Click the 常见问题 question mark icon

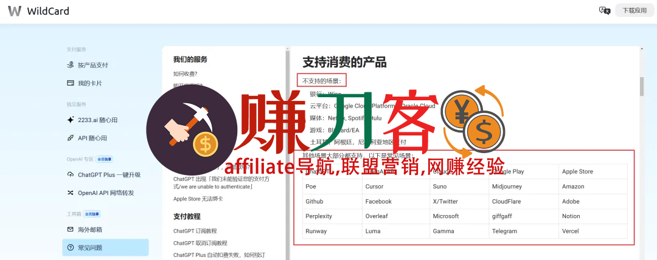71,247
